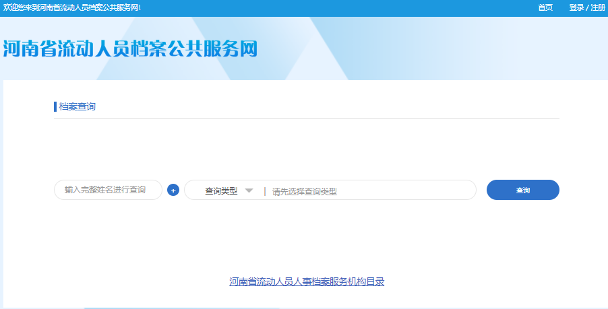Image resolution: width=608 pixels, height=309 pixels.
Task: Focus the 输入完整姓名进行查询 input field
Action: point(108,191)
